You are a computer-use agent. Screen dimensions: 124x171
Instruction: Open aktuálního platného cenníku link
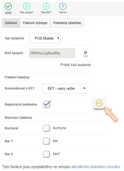96,167
